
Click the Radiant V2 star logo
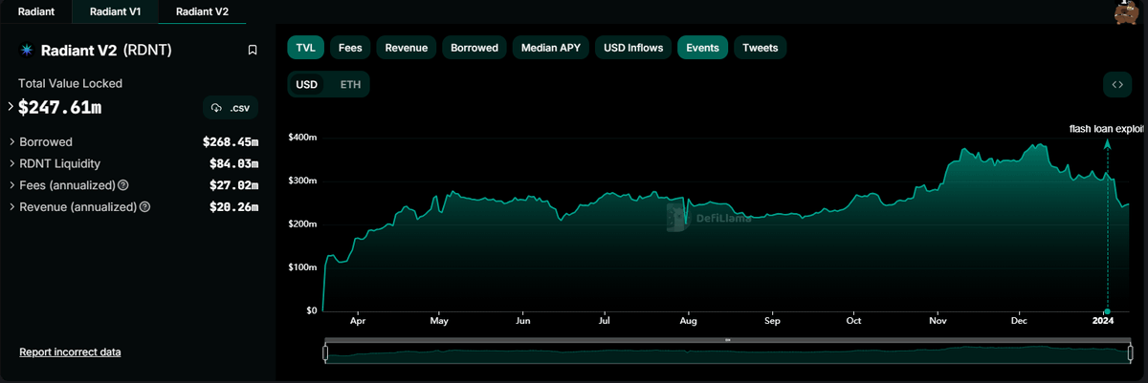[27, 50]
